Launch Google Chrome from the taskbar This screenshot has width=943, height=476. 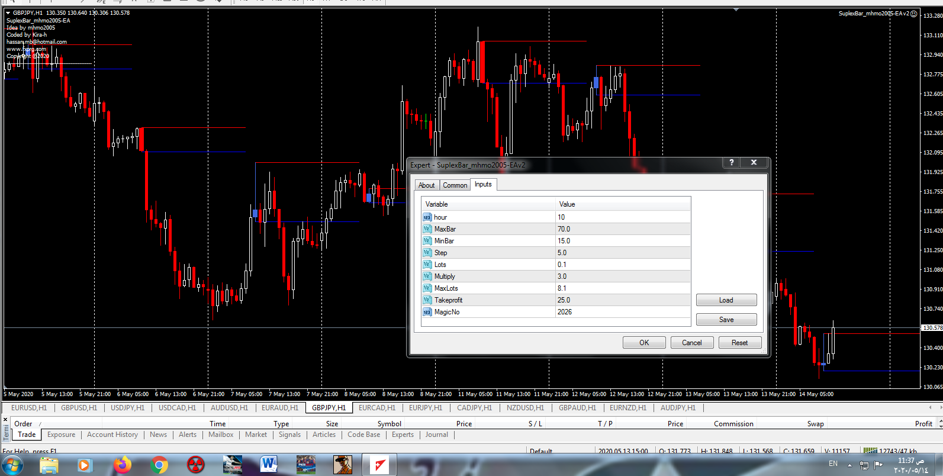[x=159, y=465]
